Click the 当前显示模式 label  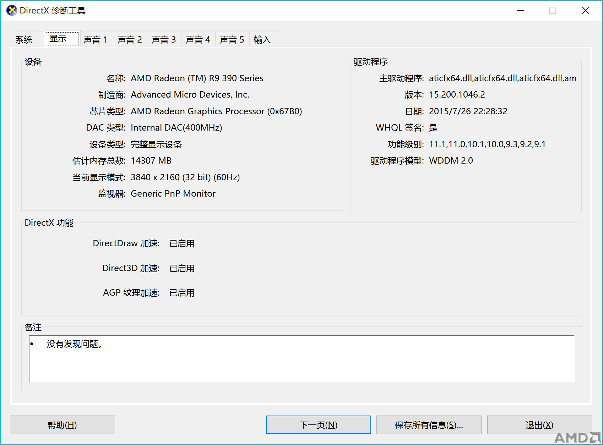(99, 177)
